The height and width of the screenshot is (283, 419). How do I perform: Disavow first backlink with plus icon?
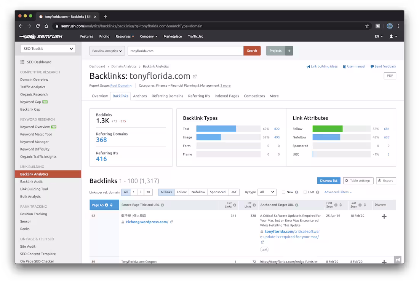click(x=384, y=216)
